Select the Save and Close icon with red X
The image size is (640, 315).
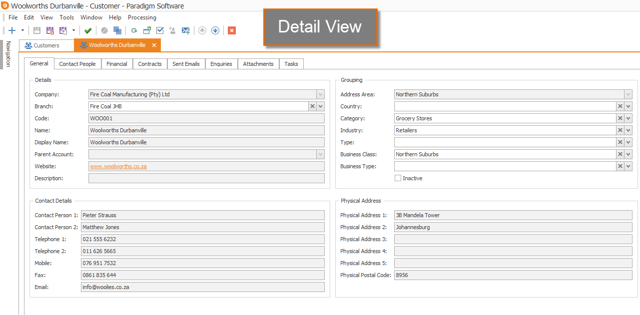[x=49, y=30]
